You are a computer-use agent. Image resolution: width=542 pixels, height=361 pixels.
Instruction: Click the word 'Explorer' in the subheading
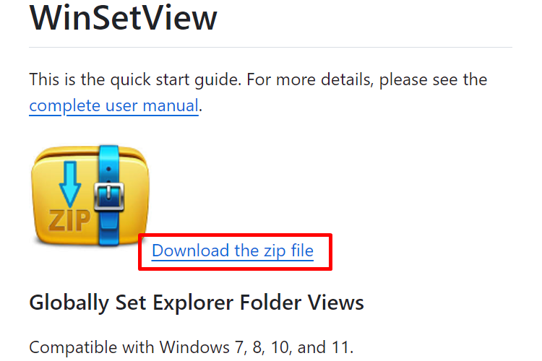[193, 303]
